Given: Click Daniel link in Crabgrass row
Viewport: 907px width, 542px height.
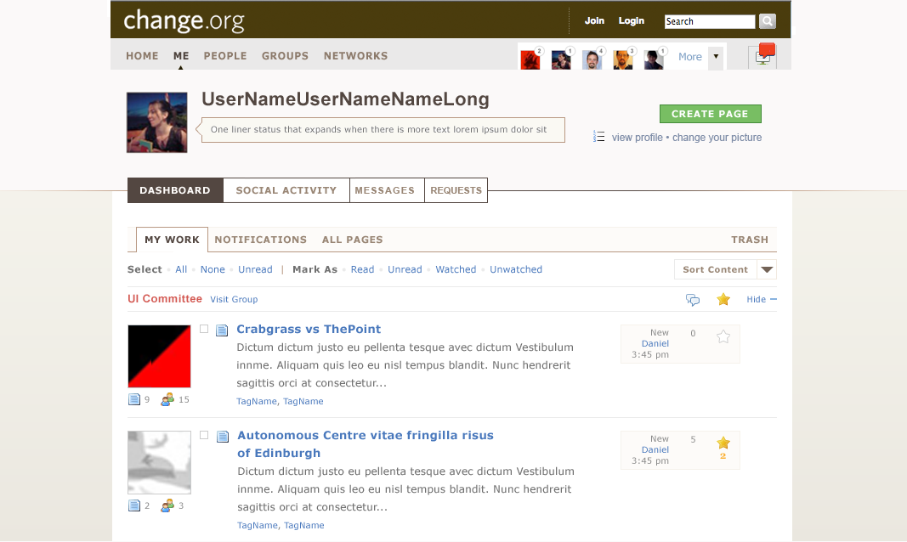Looking at the screenshot, I should pos(655,343).
